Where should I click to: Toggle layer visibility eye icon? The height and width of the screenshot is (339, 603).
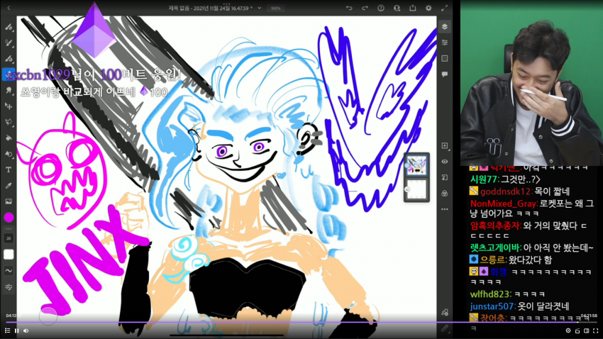pyautogui.click(x=445, y=162)
